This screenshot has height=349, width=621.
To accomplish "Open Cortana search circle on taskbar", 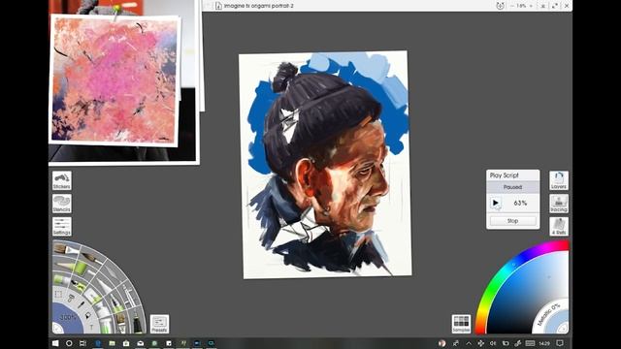I will click(69, 343).
